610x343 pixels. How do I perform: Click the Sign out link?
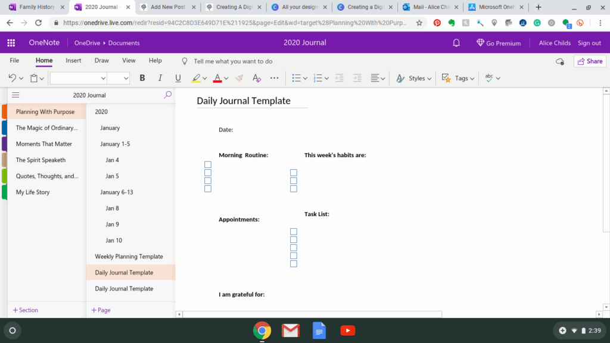589,43
